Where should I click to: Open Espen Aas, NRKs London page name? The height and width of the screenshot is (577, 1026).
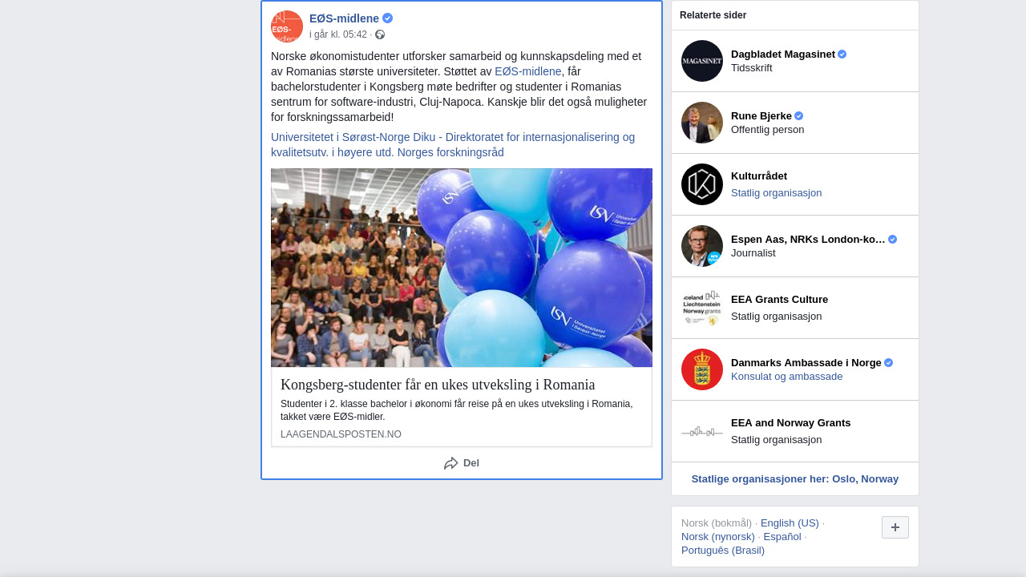click(x=808, y=240)
